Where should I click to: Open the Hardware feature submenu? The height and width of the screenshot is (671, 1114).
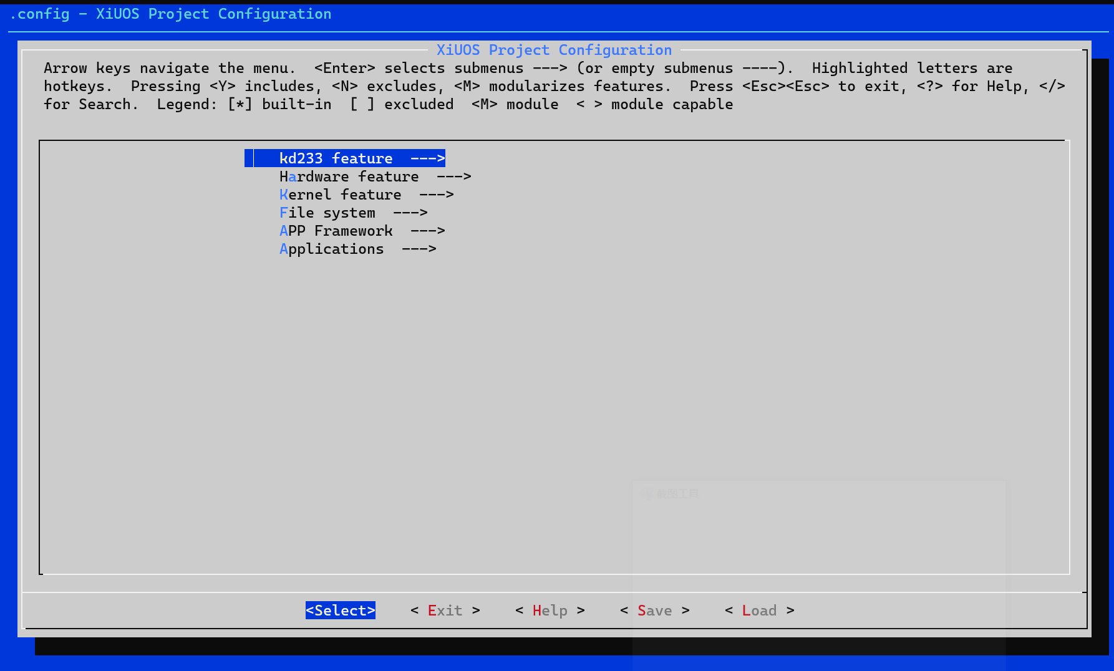348,176
